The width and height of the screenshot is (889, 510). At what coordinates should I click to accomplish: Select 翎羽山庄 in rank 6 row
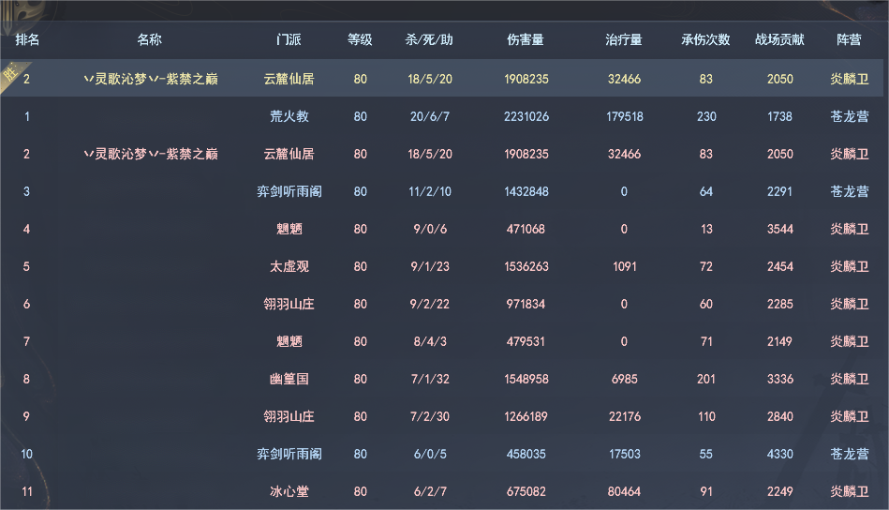[x=289, y=304]
